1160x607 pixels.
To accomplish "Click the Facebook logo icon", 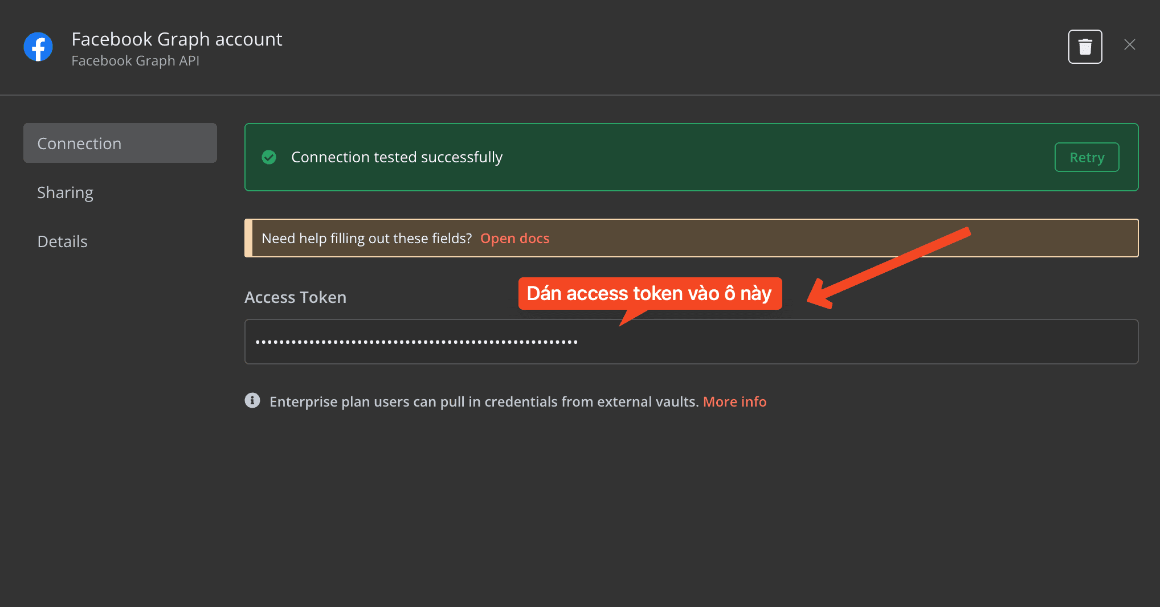I will pyautogui.click(x=38, y=47).
